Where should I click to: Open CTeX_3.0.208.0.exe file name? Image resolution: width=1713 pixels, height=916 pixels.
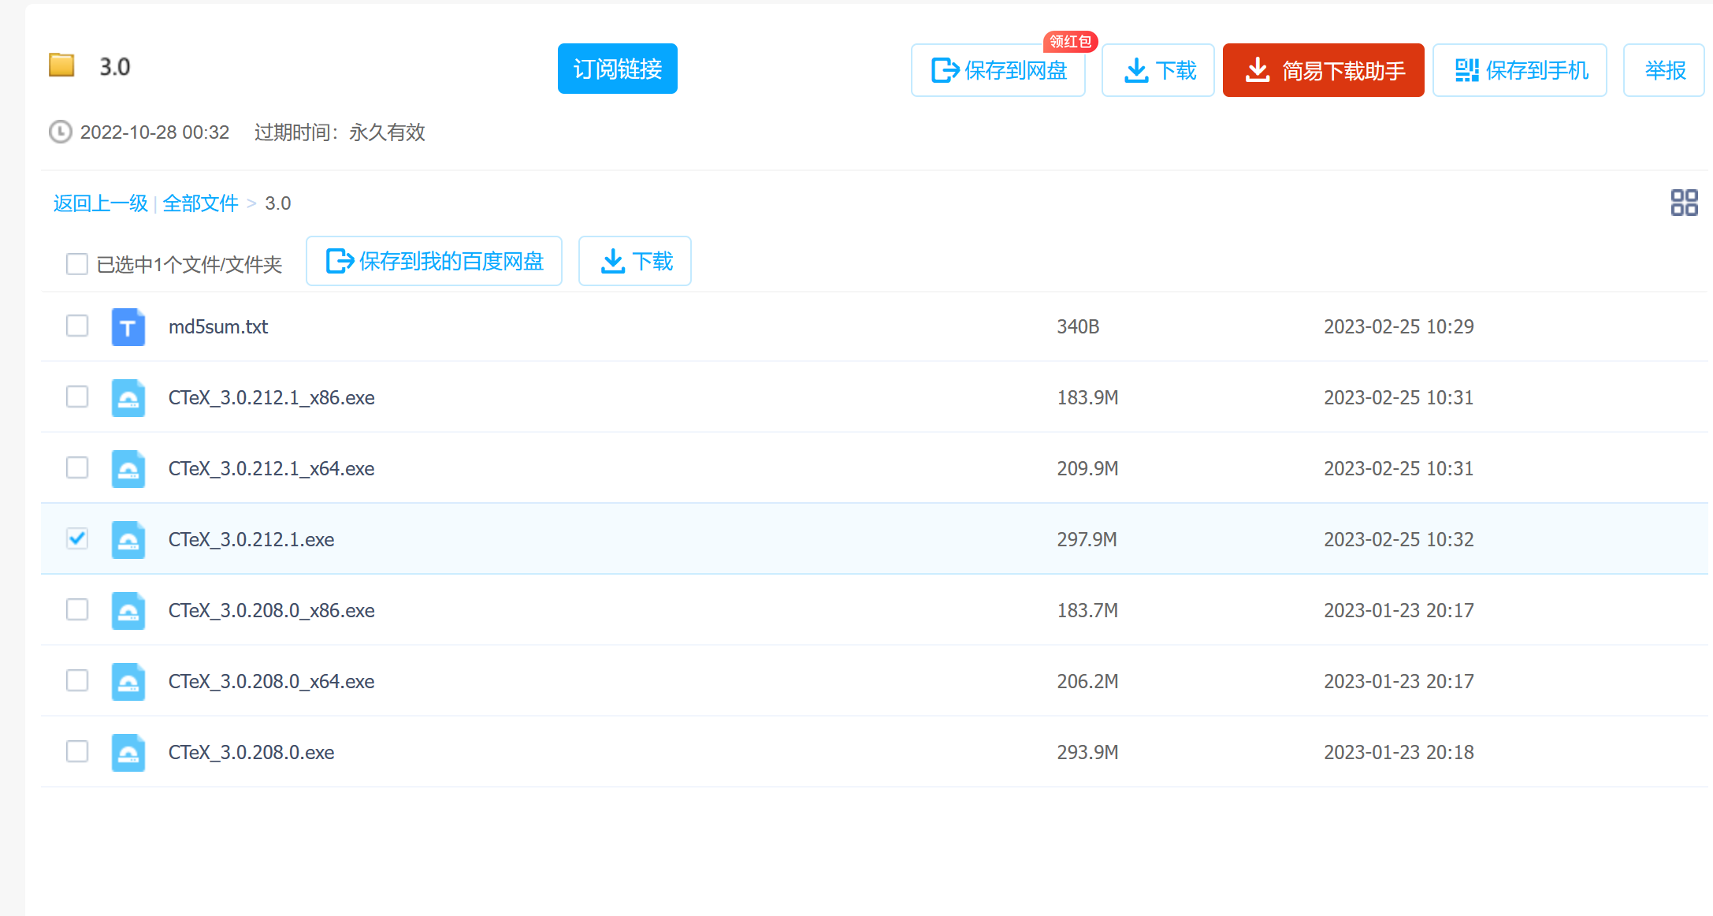pos(251,752)
